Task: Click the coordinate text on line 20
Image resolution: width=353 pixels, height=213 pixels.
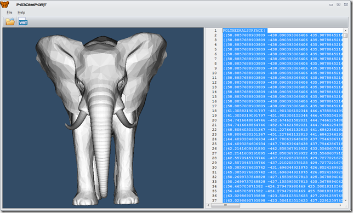Action: [282, 120]
